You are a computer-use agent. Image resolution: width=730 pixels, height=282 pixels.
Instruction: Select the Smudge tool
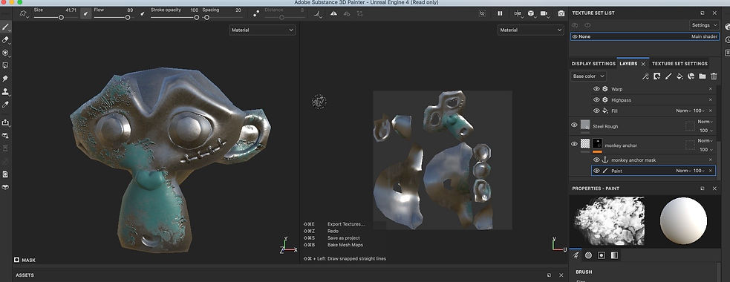[6, 79]
